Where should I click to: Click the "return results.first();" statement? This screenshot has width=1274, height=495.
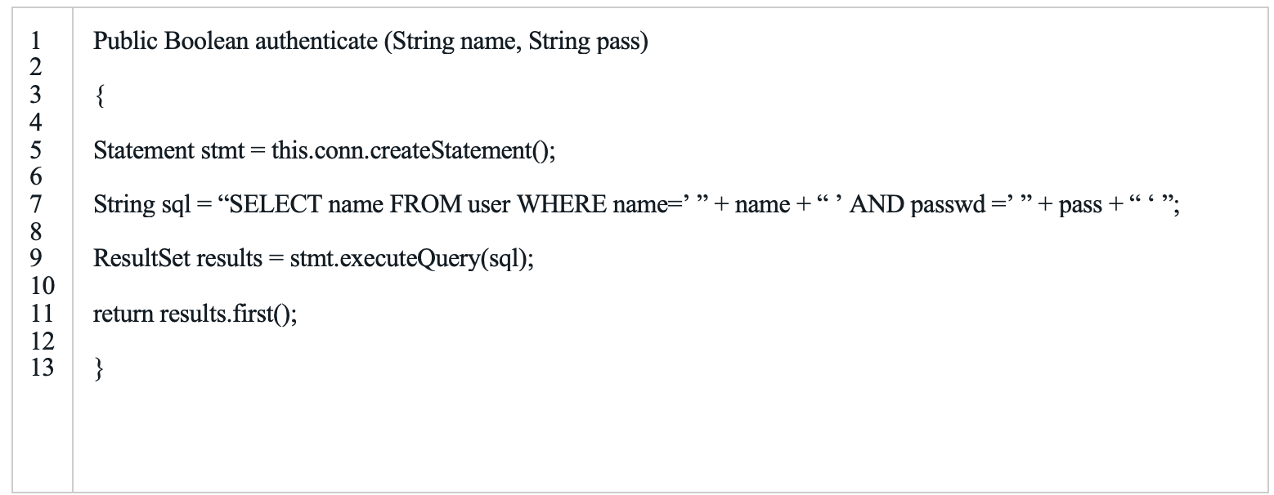point(195,314)
